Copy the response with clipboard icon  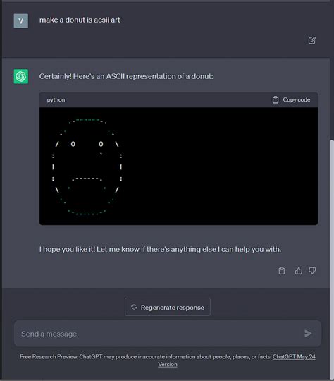click(282, 271)
